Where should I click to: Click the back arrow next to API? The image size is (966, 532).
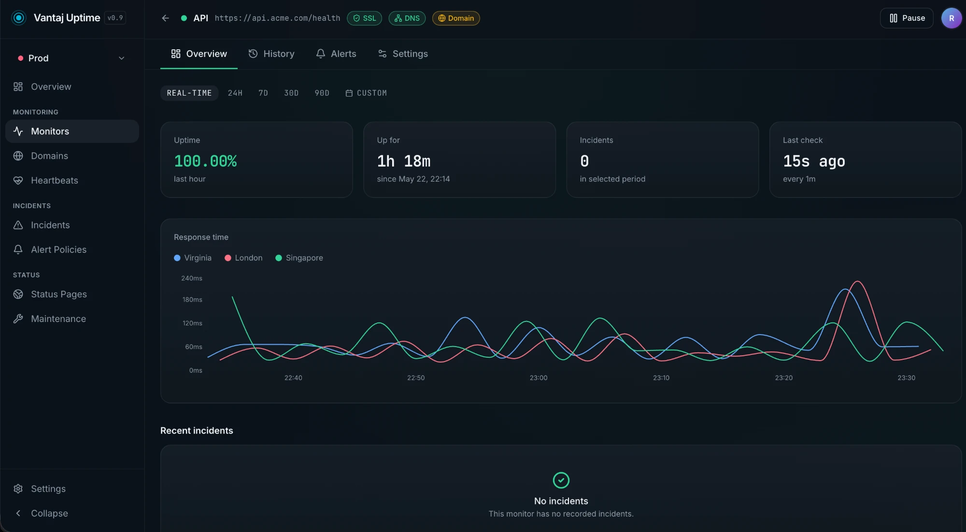click(165, 18)
